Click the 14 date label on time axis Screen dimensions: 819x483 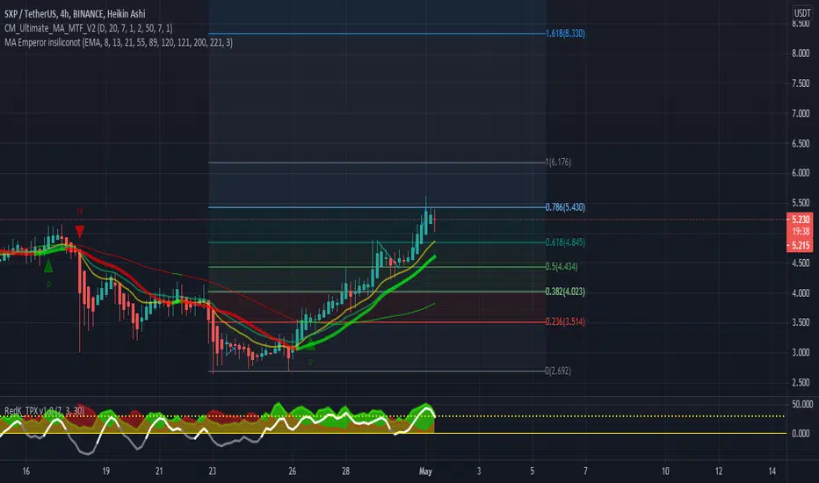(x=772, y=472)
